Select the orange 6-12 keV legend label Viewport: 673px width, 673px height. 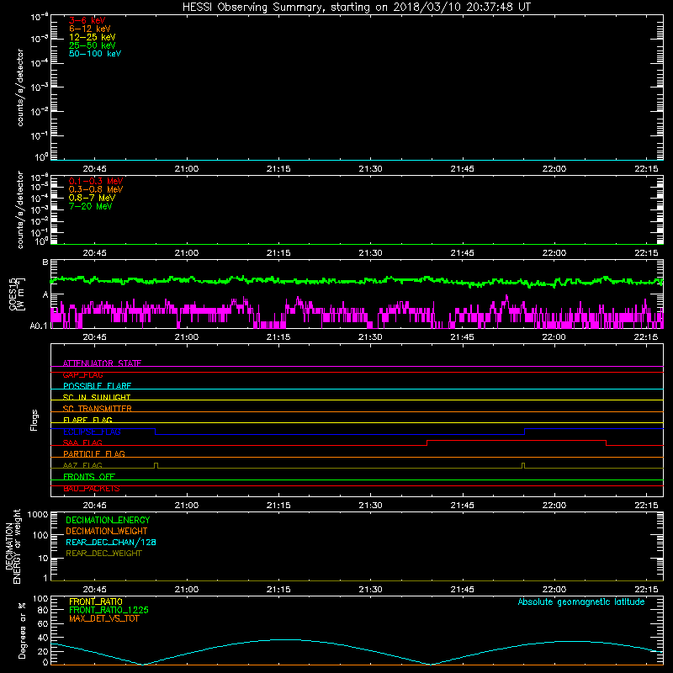[89, 29]
